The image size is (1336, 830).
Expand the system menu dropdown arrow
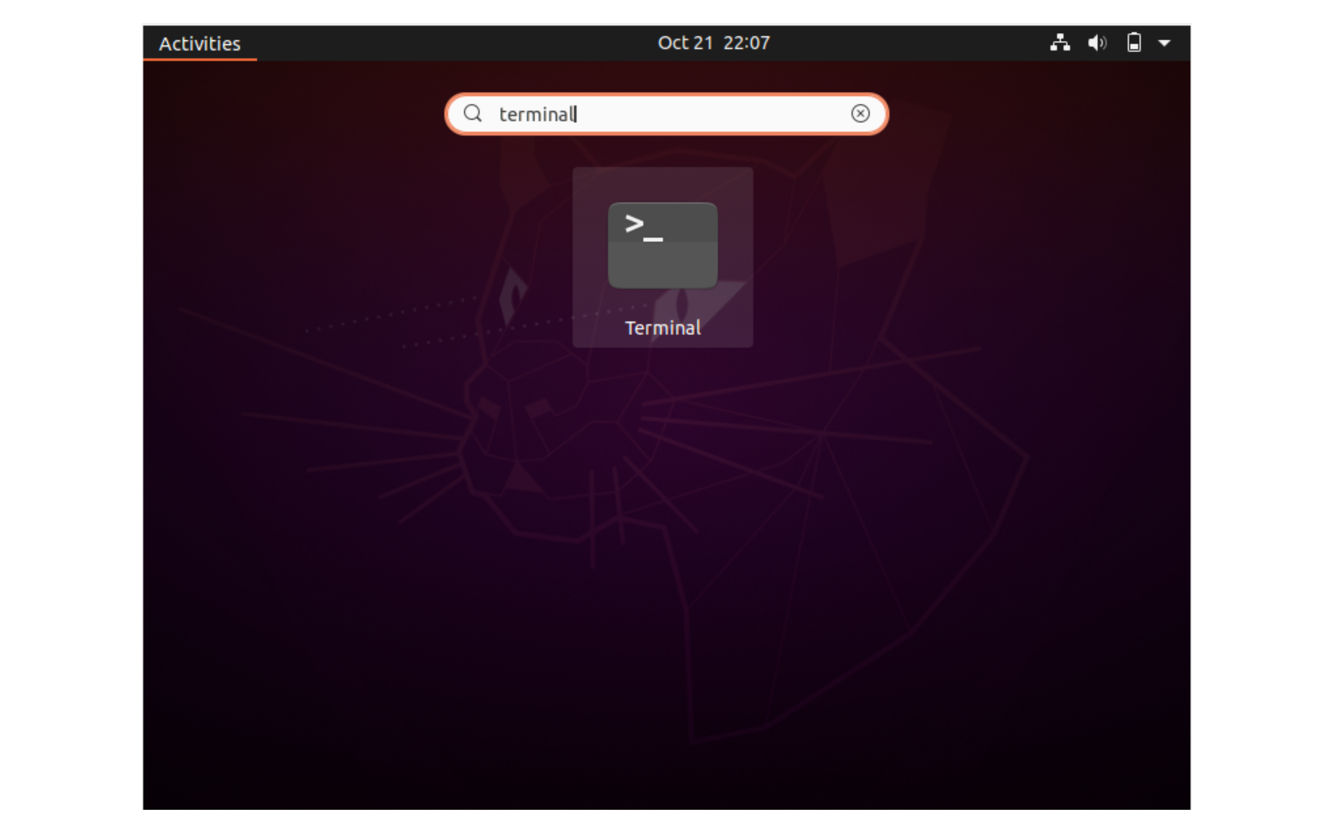tap(1164, 43)
